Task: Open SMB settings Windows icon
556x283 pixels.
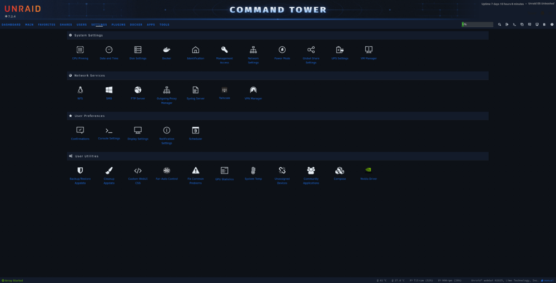Action: coord(109,90)
